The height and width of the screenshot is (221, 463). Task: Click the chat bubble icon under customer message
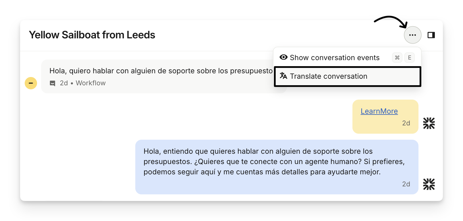click(x=53, y=83)
